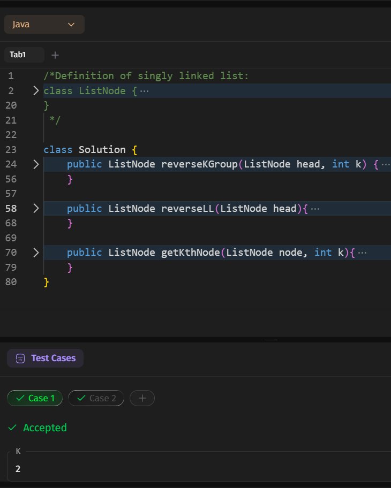The height and width of the screenshot is (488, 391).
Task: Expand the folded getKthNode method
Action: pyautogui.click(x=36, y=253)
